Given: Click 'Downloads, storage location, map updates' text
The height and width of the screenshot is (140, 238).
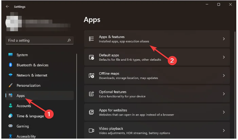Looking at the screenshot, I should (128, 78).
